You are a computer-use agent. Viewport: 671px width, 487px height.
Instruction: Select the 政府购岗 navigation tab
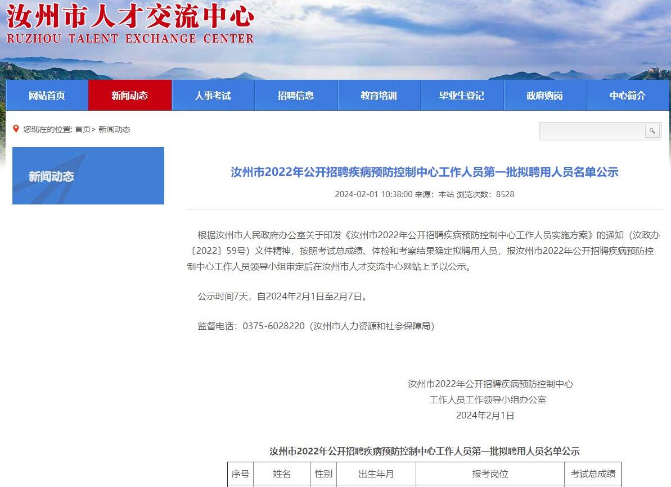click(x=544, y=95)
